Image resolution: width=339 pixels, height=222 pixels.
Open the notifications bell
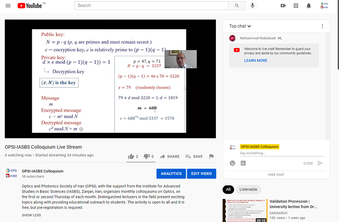[309, 5]
